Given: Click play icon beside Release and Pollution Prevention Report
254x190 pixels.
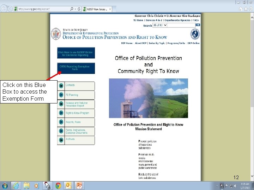Looking at the screenshot, I should 61,104.
